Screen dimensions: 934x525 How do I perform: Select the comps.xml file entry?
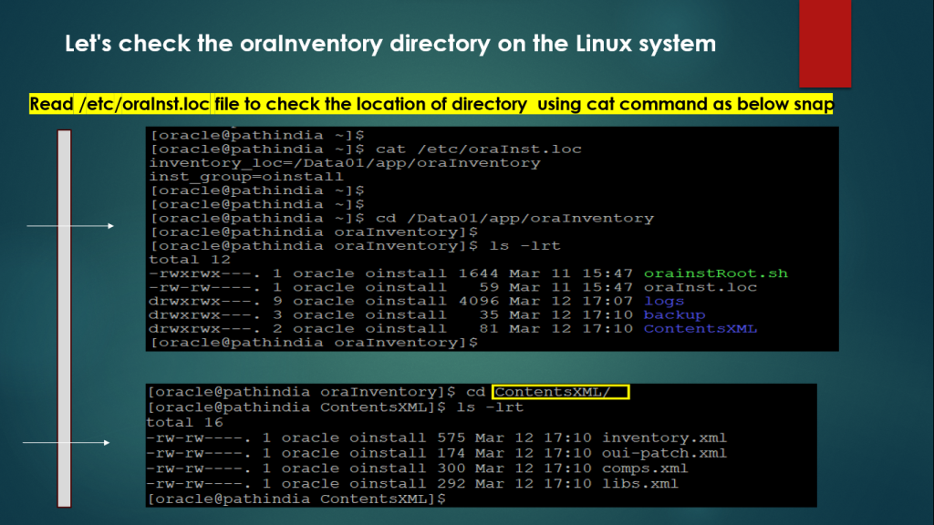tap(645, 468)
